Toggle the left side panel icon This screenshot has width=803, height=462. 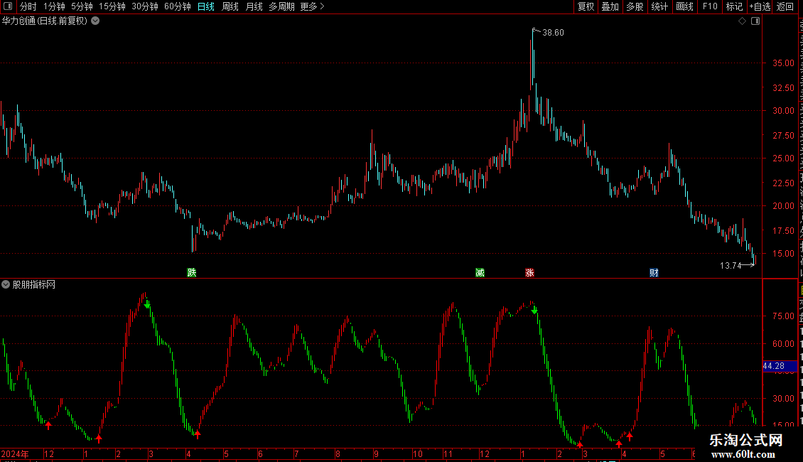(x=8, y=6)
